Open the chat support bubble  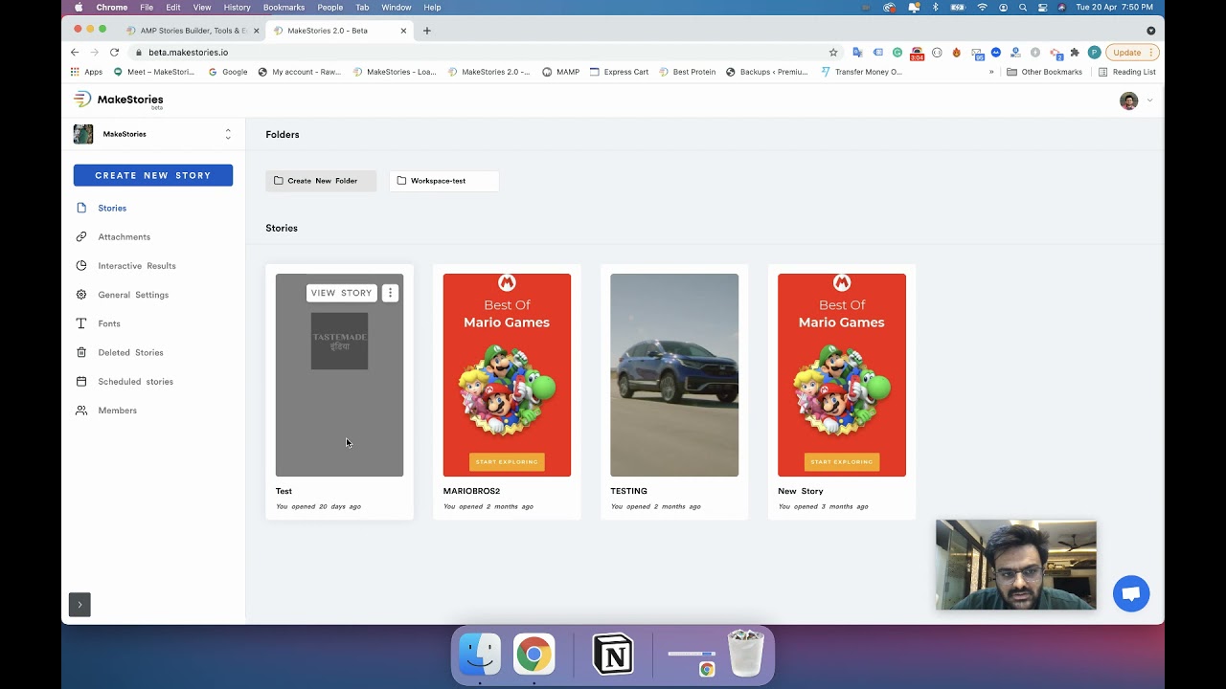coord(1131,593)
